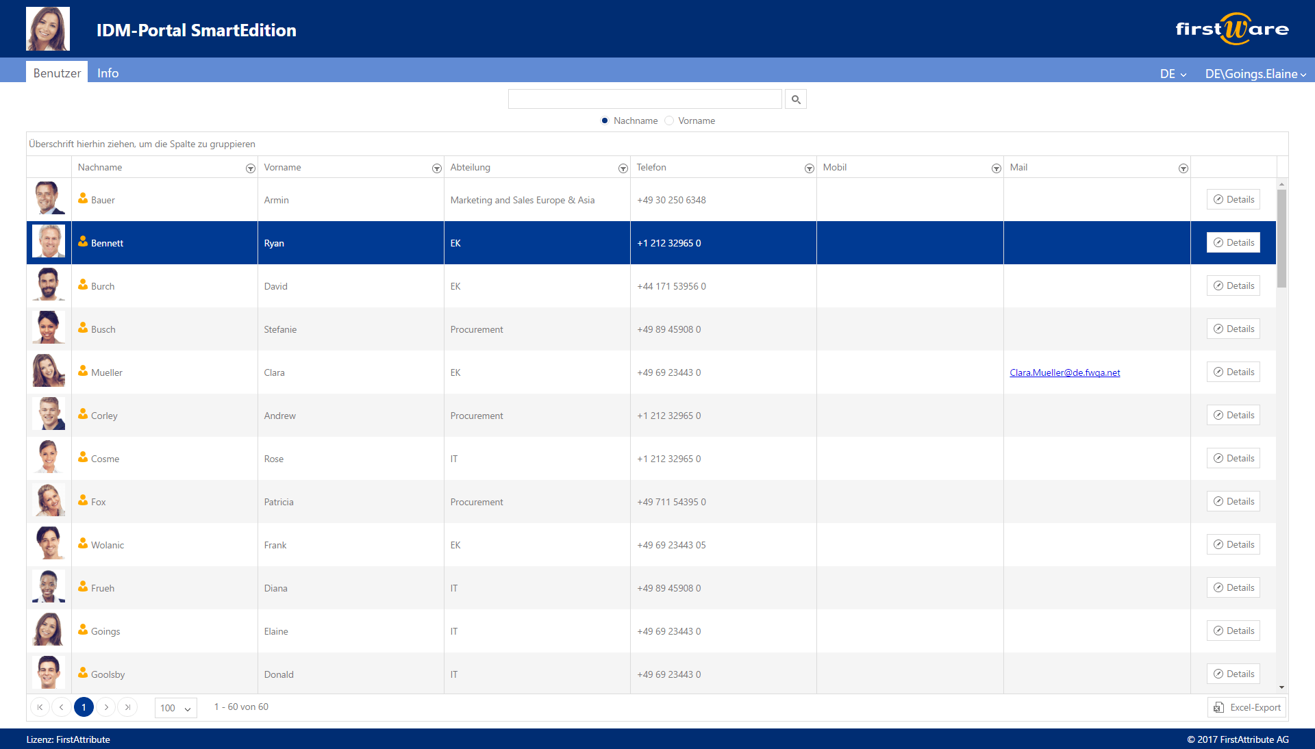Click the Vorname cell 'Donald'
The width and height of the screenshot is (1315, 749).
point(351,674)
